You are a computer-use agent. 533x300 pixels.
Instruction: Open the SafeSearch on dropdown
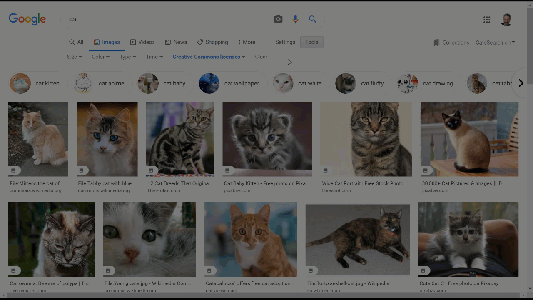pyautogui.click(x=495, y=42)
